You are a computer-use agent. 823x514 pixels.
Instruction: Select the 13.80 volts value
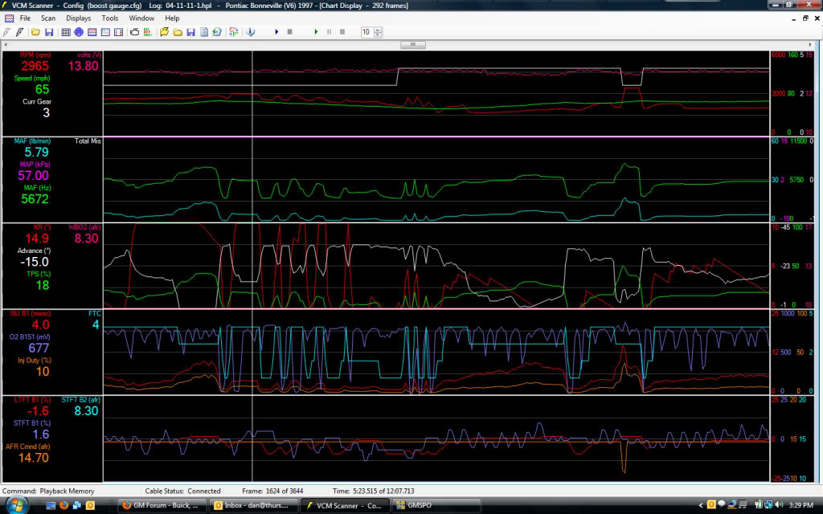83,66
